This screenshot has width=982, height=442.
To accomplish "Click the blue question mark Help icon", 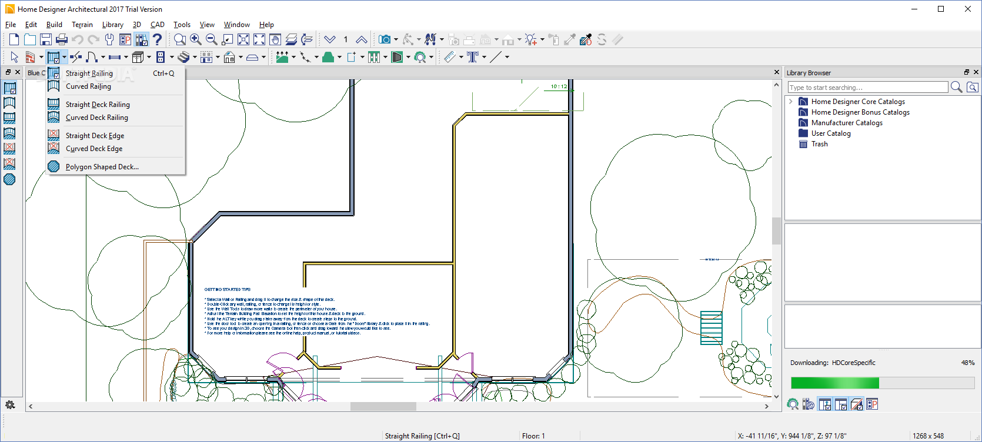I will coord(157,39).
